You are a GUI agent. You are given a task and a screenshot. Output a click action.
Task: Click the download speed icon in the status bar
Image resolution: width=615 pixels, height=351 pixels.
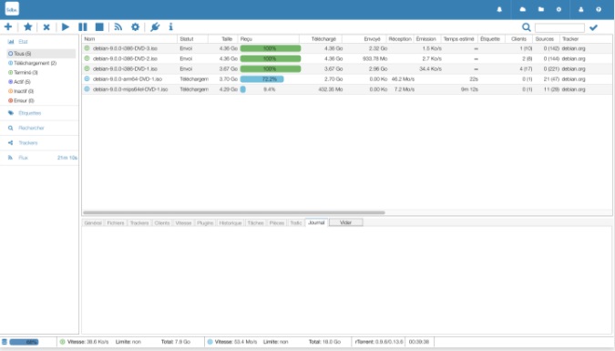(x=210, y=342)
